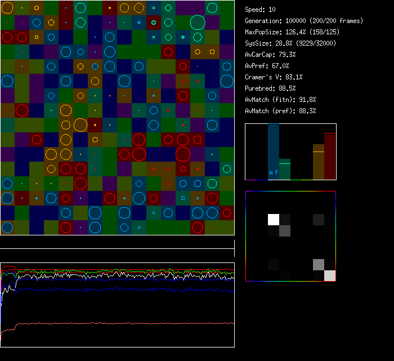Select the blue circle in grid's bottom-left corner
Viewport: 394px width, 361px height.
(x=7, y=228)
